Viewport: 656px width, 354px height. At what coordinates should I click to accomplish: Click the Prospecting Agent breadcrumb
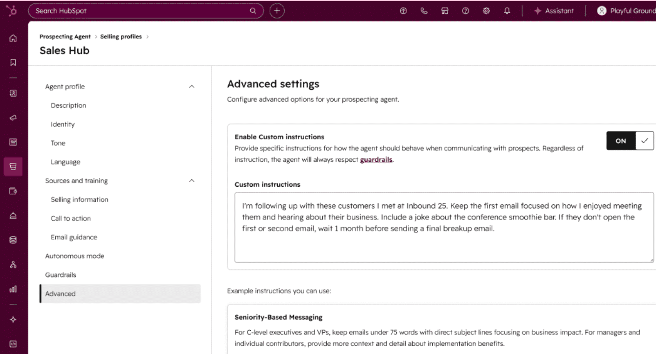pyautogui.click(x=65, y=37)
